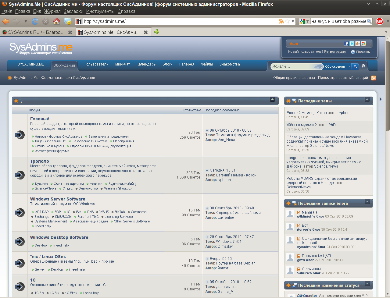The width and height of the screenshot is (390, 298).
Task: Open the 1C Bitrix subforum link
Action: click(71, 293)
